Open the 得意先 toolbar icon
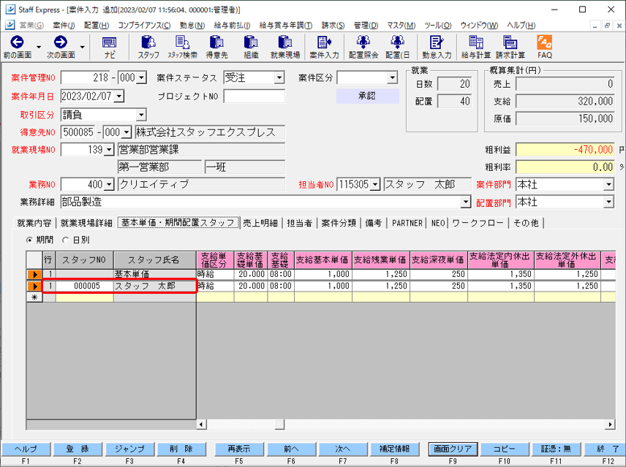 (216, 42)
